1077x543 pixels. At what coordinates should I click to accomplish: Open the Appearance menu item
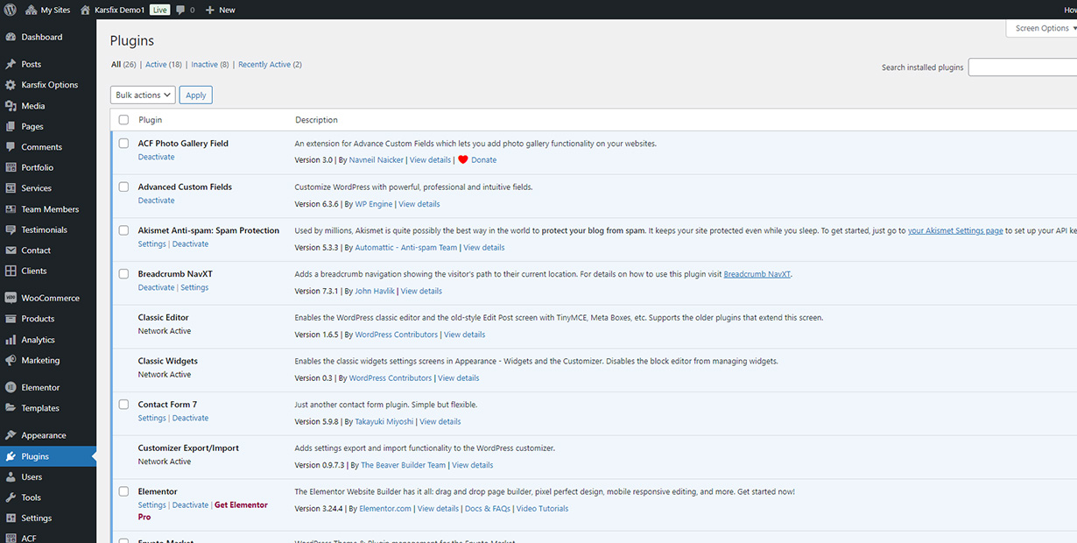pos(44,435)
